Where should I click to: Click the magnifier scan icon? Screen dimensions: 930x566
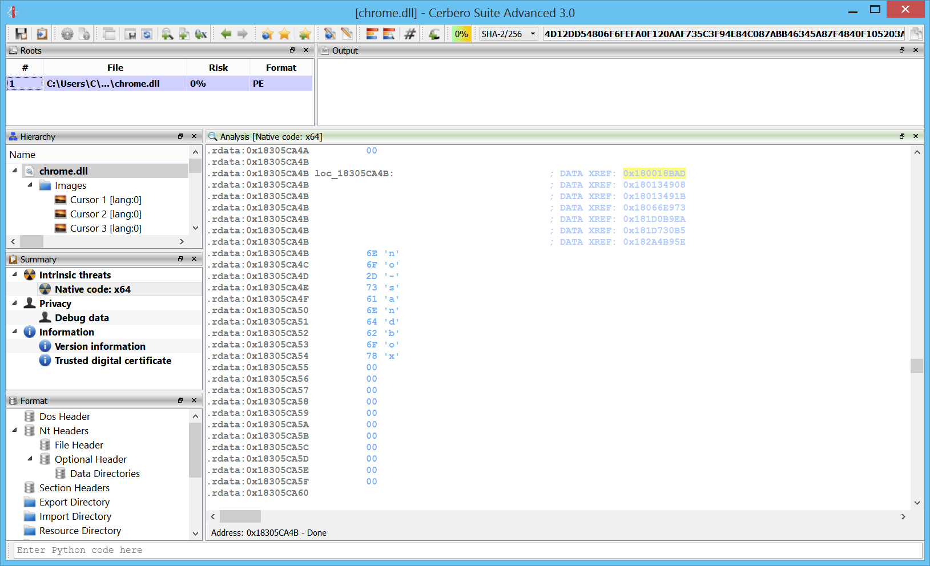(167, 34)
